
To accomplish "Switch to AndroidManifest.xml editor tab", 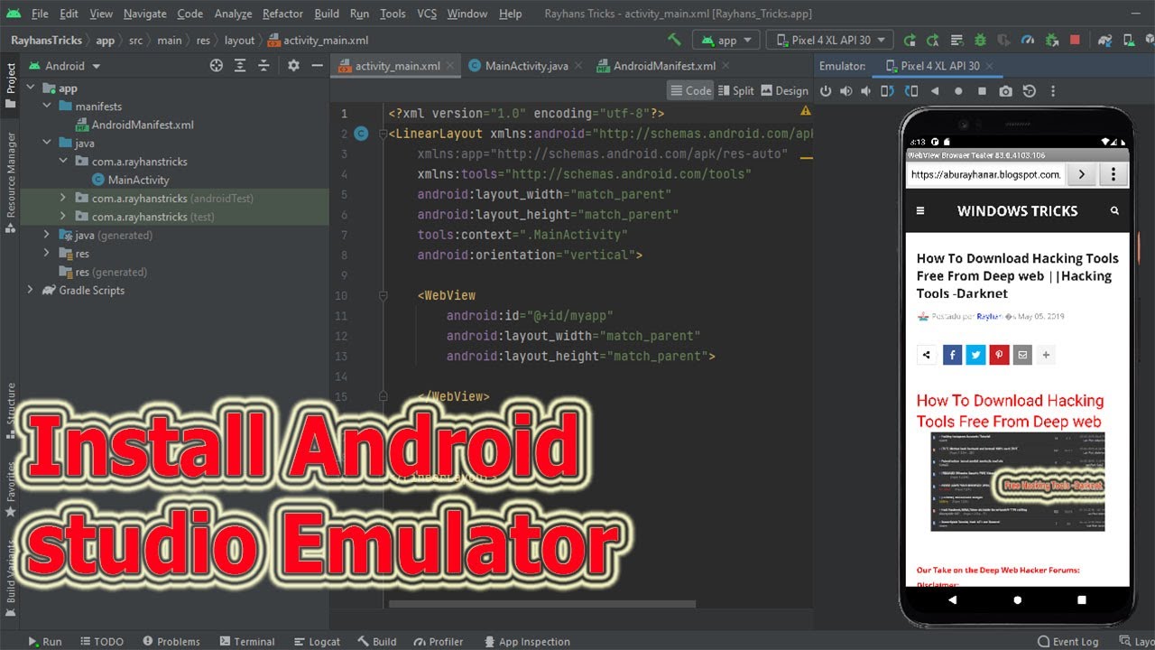I will 663,66.
